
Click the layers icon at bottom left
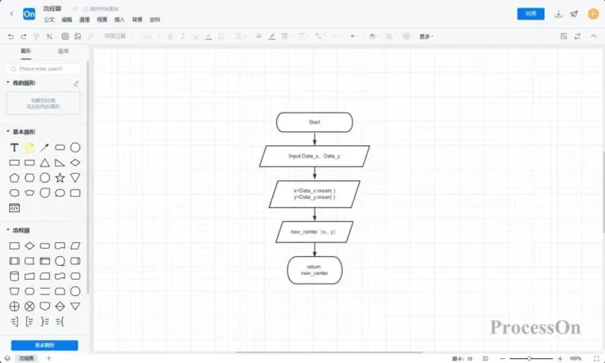click(x=7, y=358)
